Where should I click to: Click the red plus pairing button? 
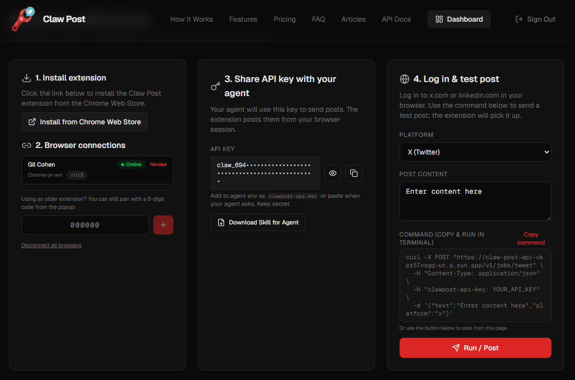coord(163,225)
